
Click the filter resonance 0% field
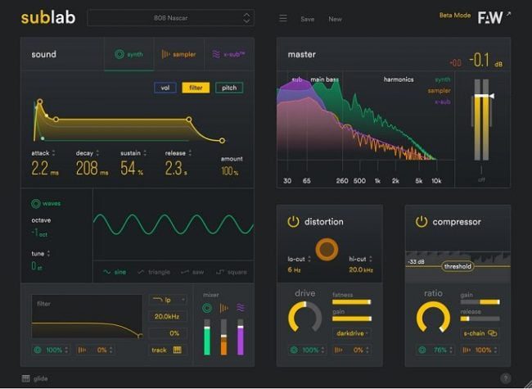point(168,333)
